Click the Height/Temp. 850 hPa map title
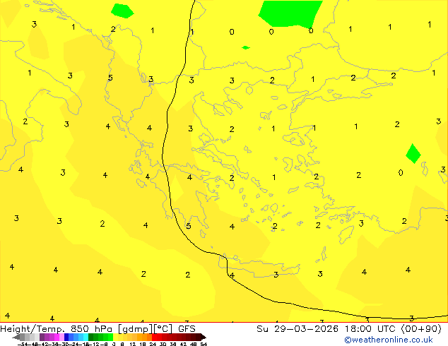Screen dimensions: 448x346 point(98,329)
